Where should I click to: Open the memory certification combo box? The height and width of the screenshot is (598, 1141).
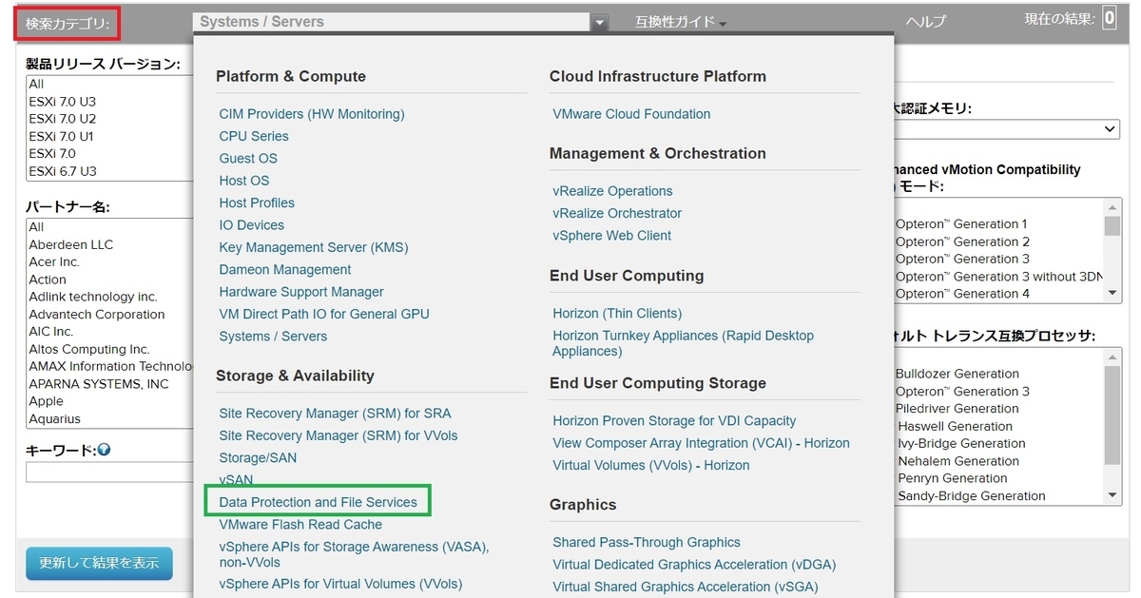[1007, 129]
